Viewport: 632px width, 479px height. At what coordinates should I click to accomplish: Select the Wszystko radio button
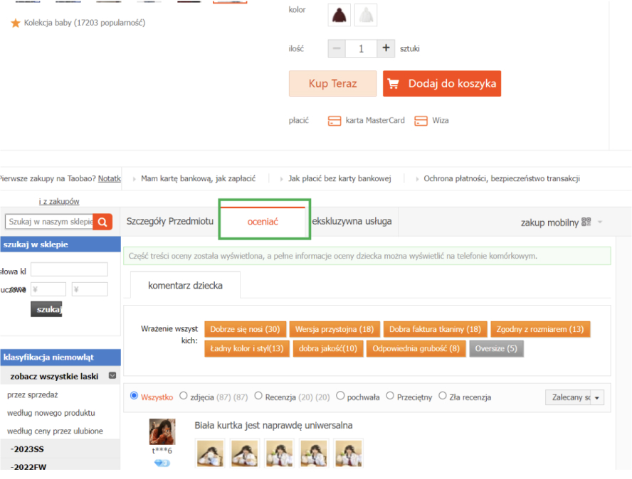pos(135,397)
